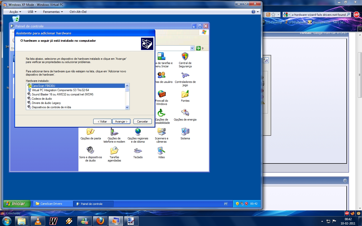
Task: Open the Beemp3.com bookmark
Action: [x=327, y=22]
